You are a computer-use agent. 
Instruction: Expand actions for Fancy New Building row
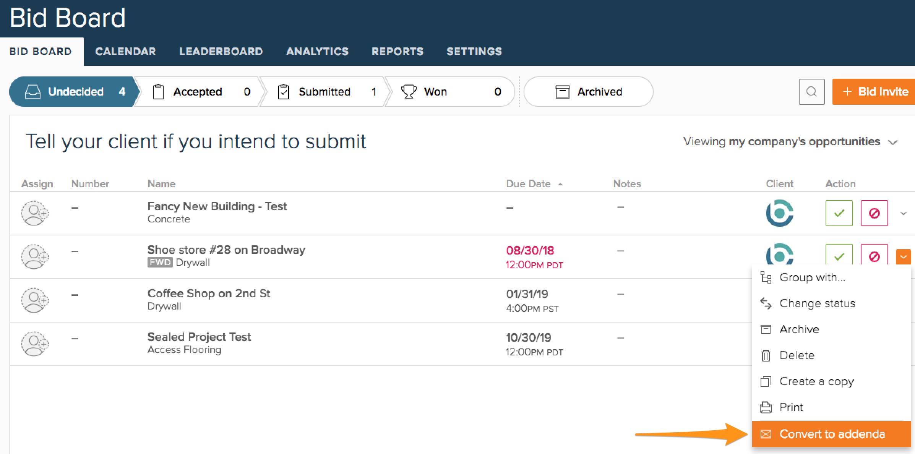click(903, 213)
